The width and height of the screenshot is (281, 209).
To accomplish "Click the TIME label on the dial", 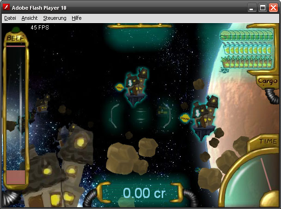I will [268, 141].
